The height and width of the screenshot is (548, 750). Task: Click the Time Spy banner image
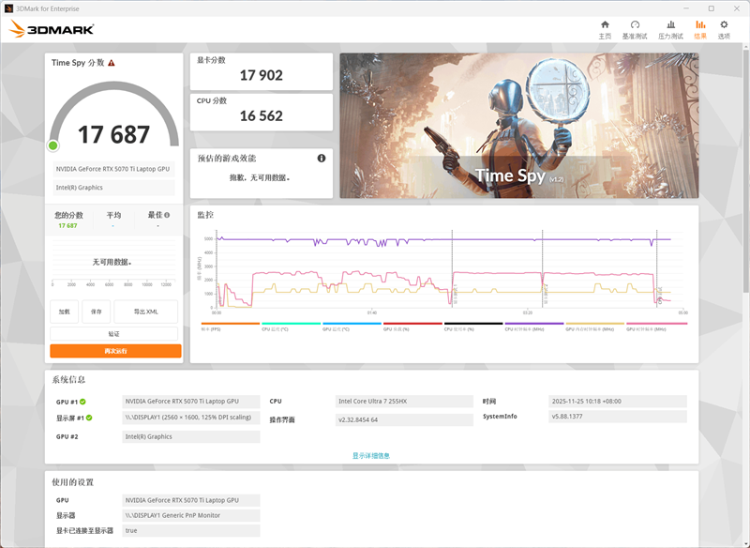coord(518,125)
